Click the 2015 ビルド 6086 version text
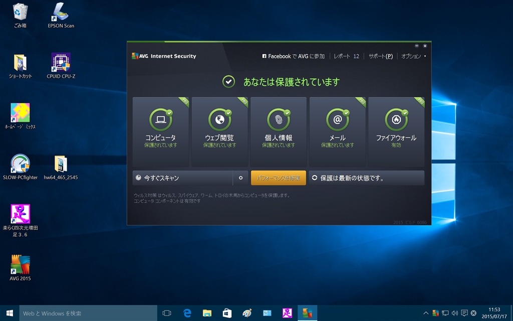The width and height of the screenshot is (513, 321). (x=410, y=222)
